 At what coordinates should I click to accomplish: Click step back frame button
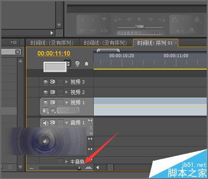tap(129, 19)
